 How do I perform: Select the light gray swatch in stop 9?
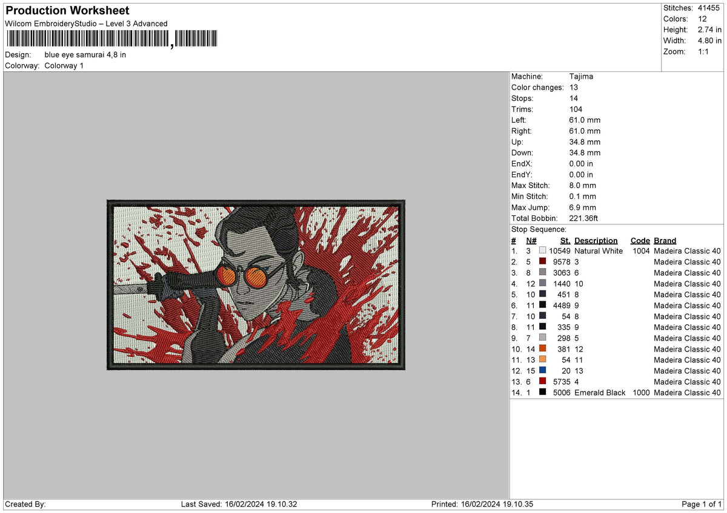[542, 338]
